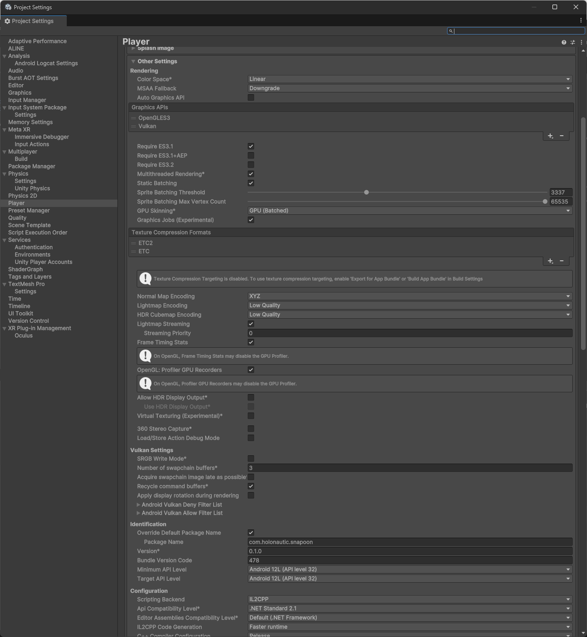Disable Multithreaded Rendering
This screenshot has width=587, height=637.
[x=251, y=174]
